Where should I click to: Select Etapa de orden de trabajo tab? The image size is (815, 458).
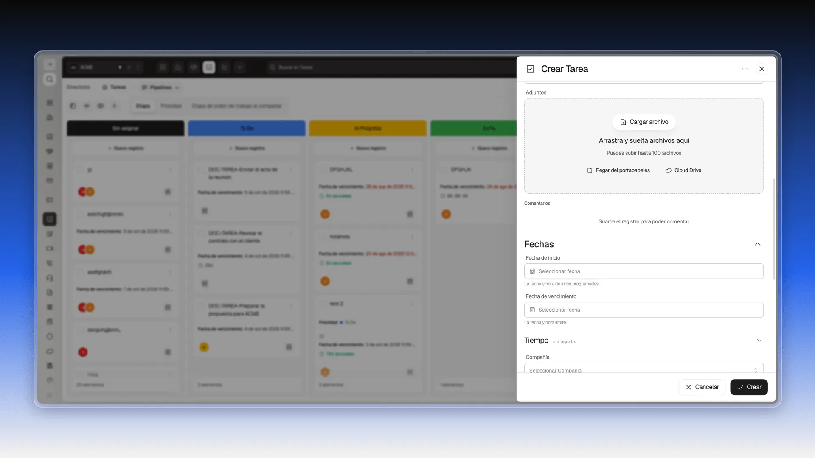(237, 106)
